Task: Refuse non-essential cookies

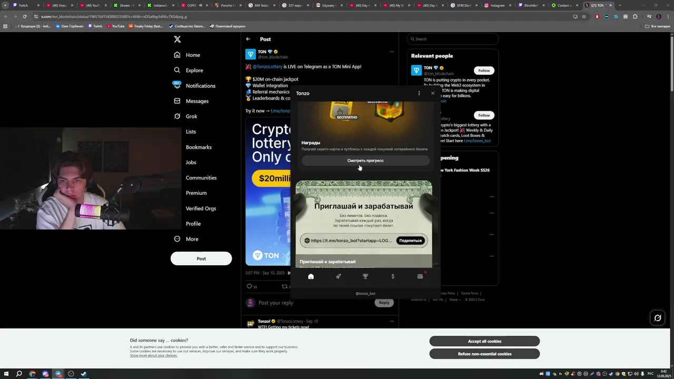Action: (484, 354)
